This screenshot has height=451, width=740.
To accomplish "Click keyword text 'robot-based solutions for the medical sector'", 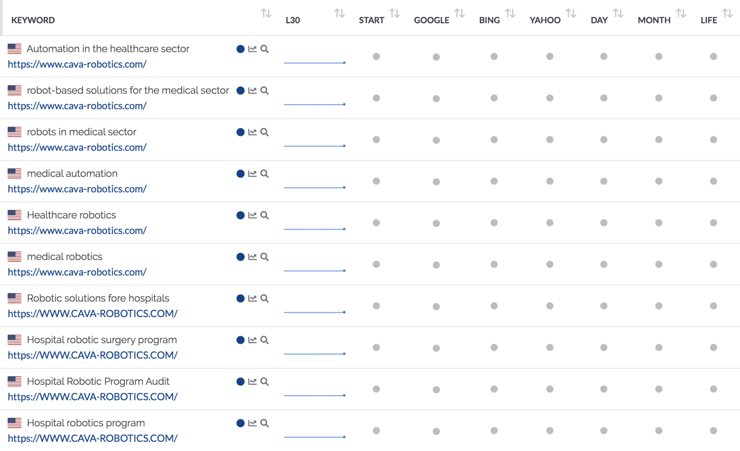I will click(128, 90).
